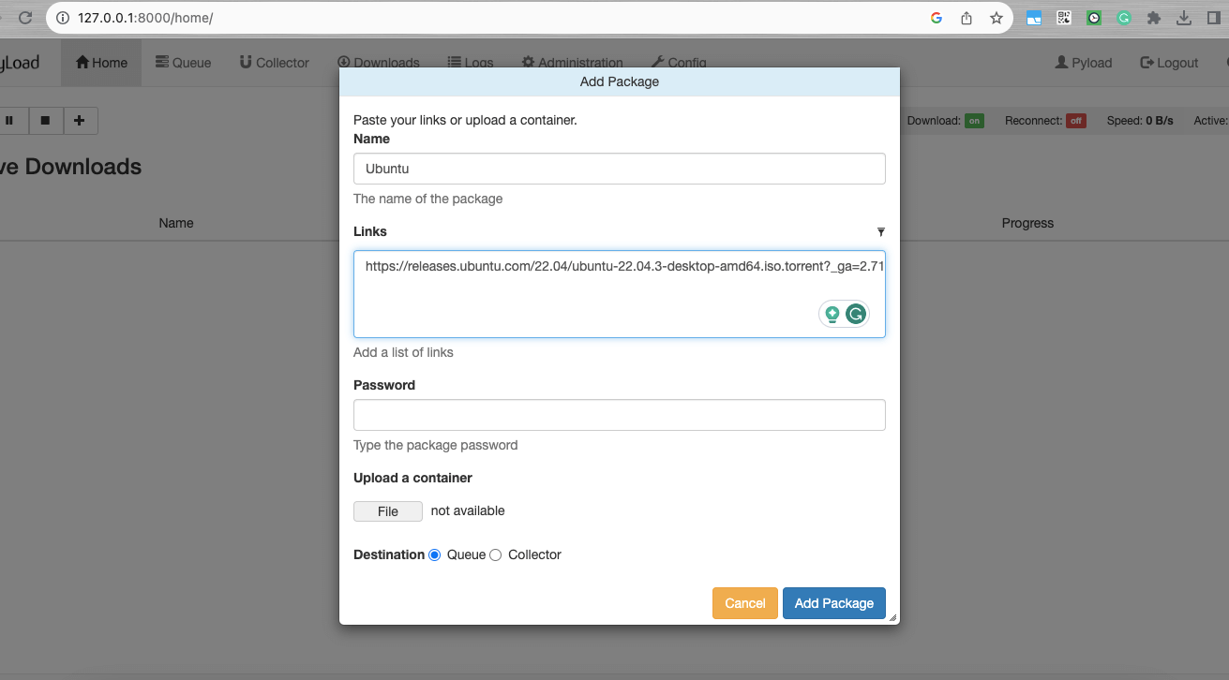
Task: Click the 'Speed: 0 B/s' status text
Action: [x=1140, y=121]
